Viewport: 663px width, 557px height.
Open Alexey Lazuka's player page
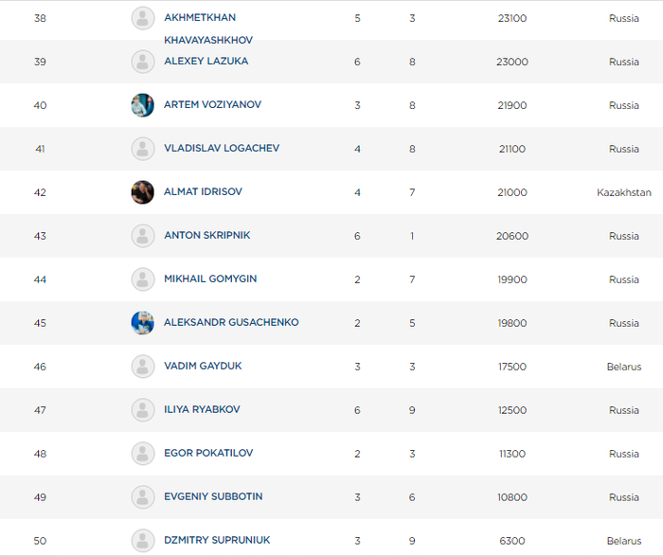(206, 61)
